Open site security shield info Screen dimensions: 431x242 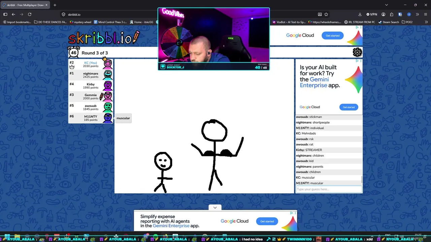[x=63, y=14]
